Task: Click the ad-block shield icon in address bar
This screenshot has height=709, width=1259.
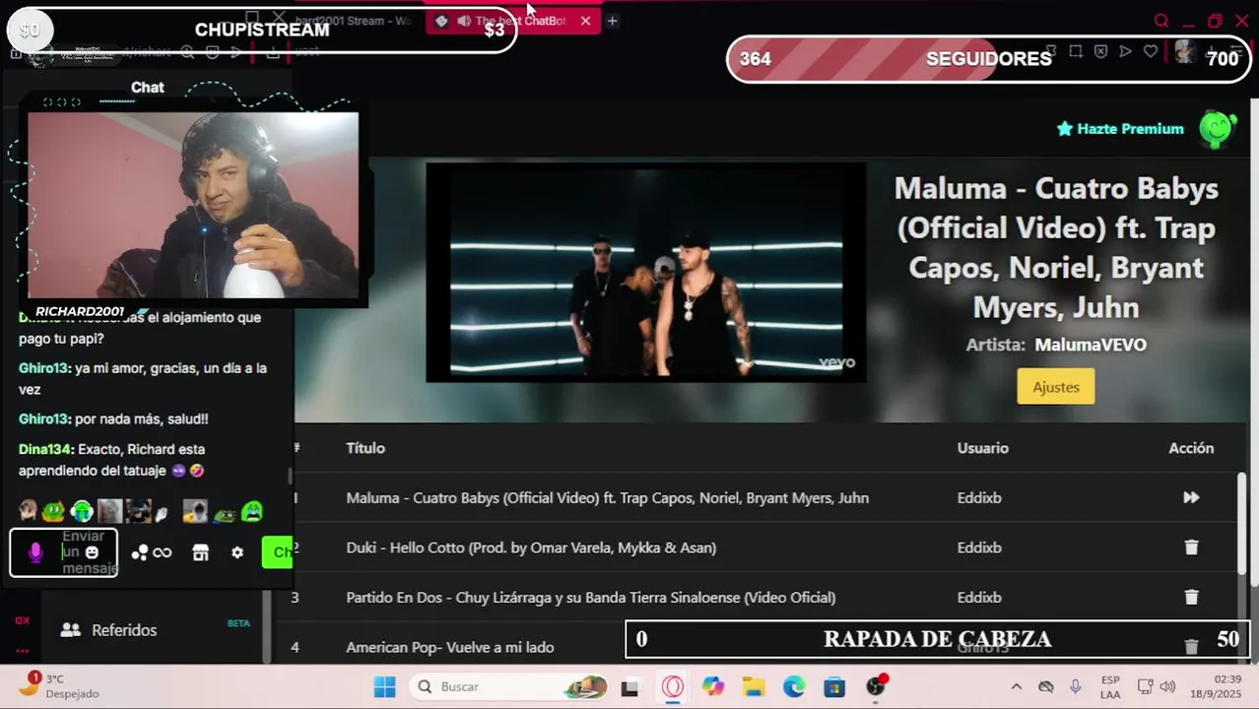Action: pyautogui.click(x=1100, y=51)
